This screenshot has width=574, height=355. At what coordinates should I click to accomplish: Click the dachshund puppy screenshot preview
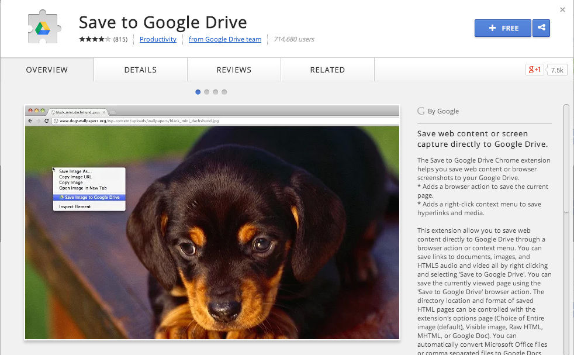tap(212, 222)
